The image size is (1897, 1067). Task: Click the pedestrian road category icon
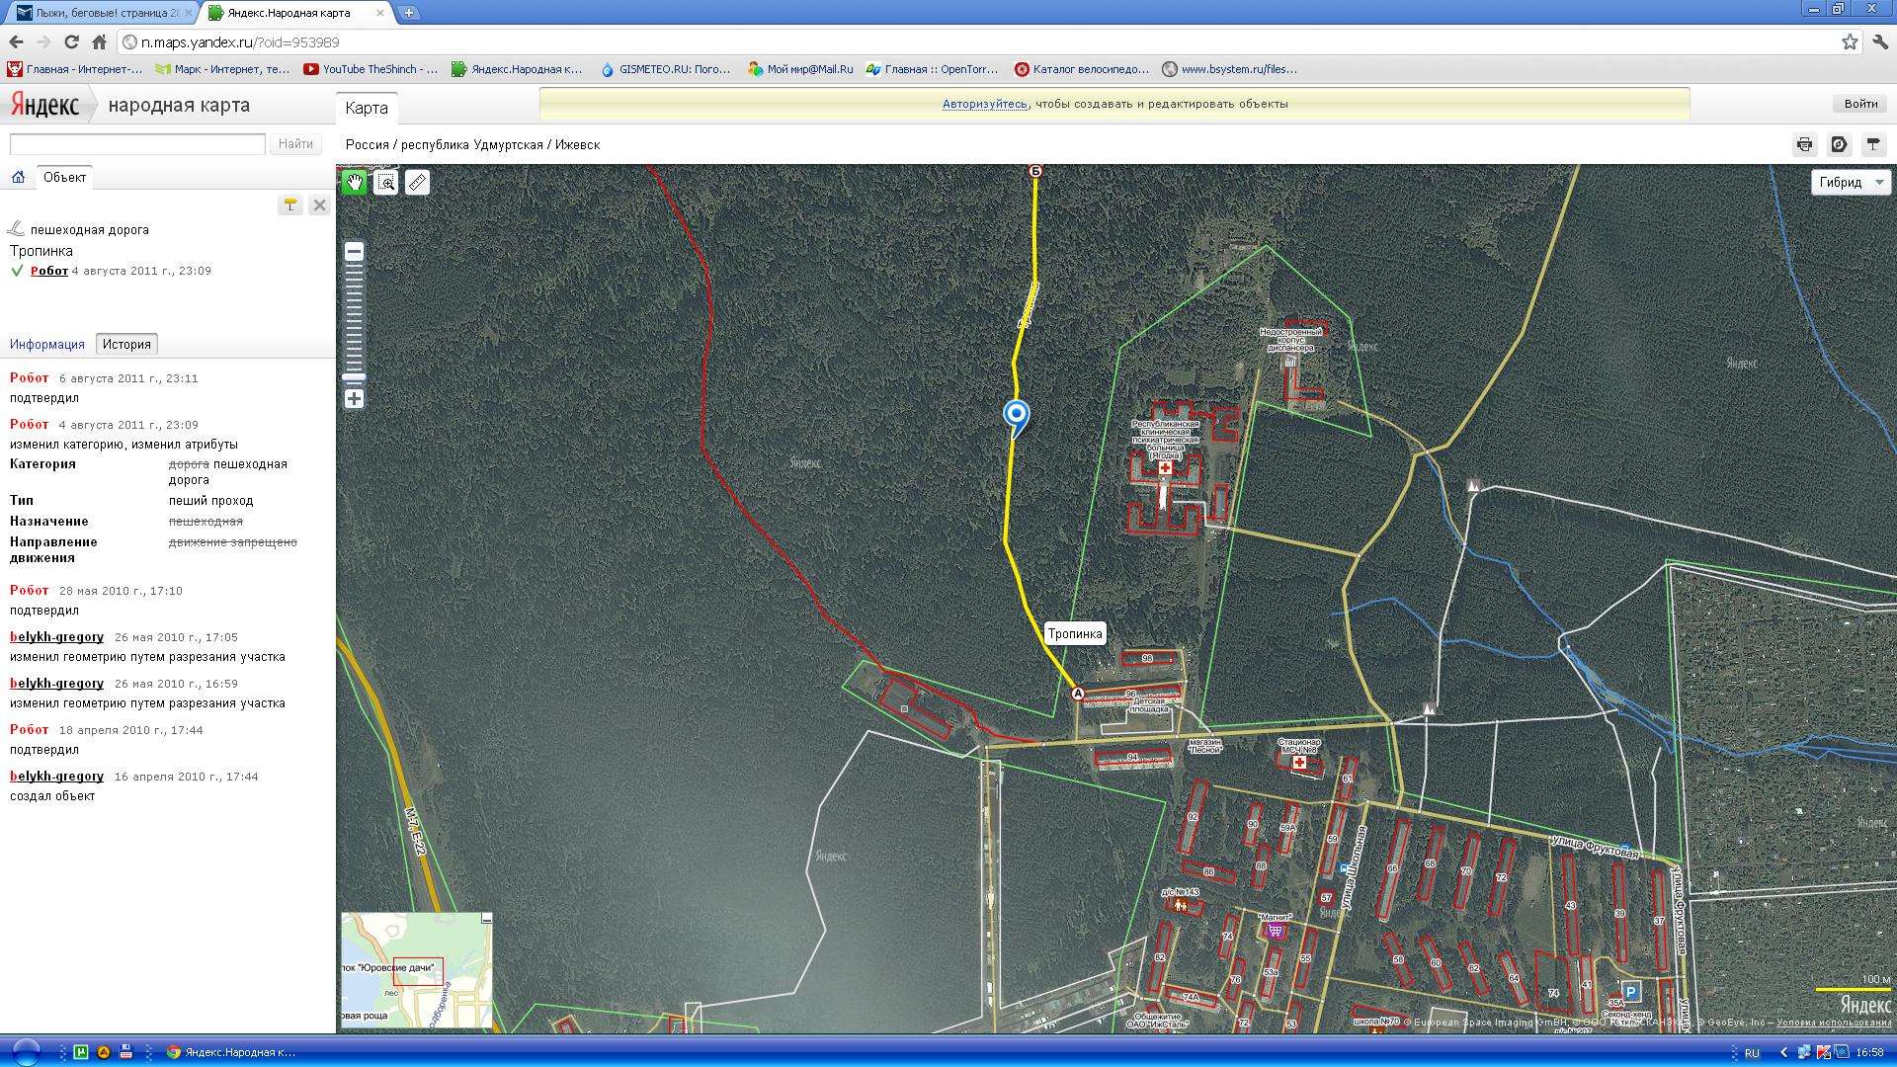coord(16,229)
